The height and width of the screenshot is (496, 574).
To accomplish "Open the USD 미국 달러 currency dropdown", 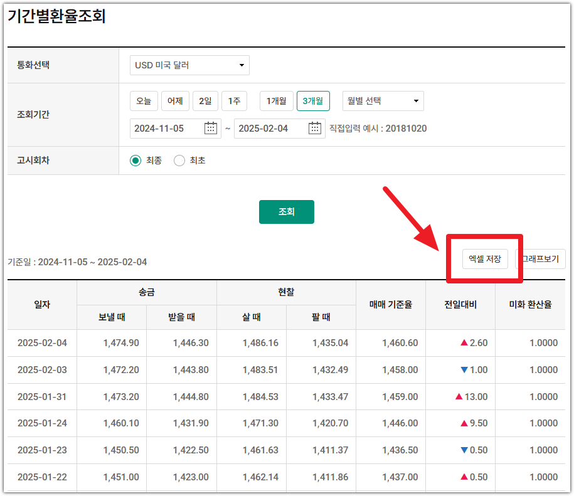I will tap(188, 65).
